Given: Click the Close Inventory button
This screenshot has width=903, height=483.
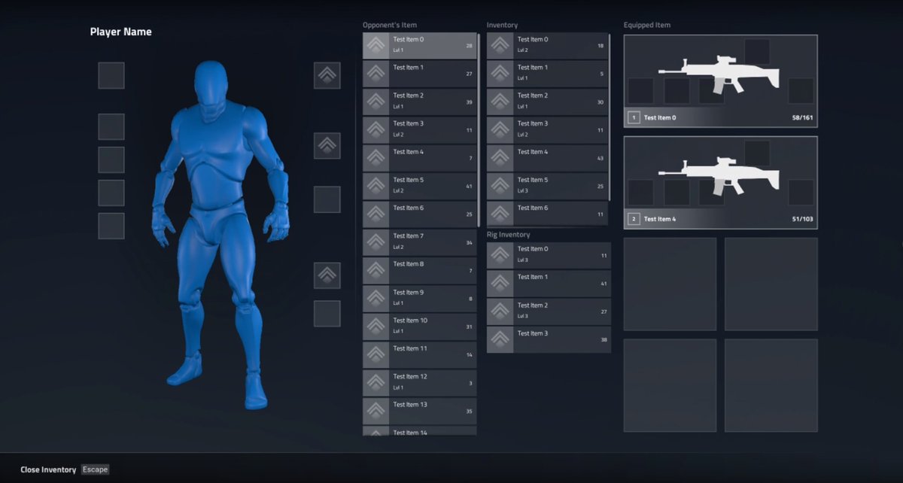Looking at the screenshot, I should 65,469.
